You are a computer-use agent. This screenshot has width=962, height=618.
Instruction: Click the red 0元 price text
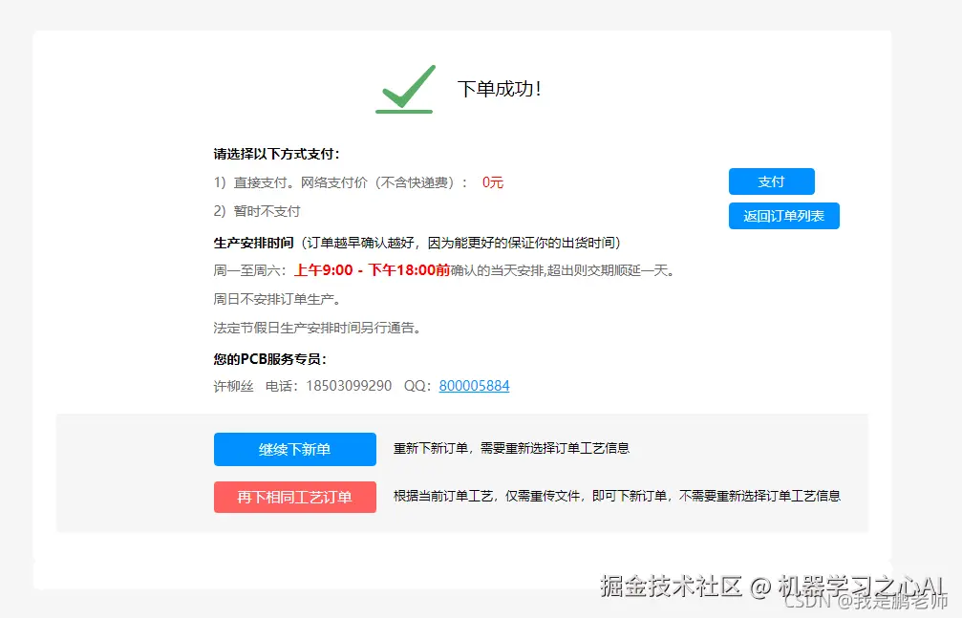click(491, 182)
